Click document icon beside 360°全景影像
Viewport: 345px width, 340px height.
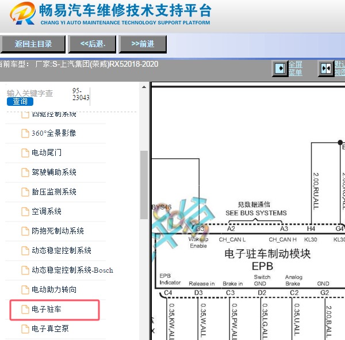pos(25,133)
